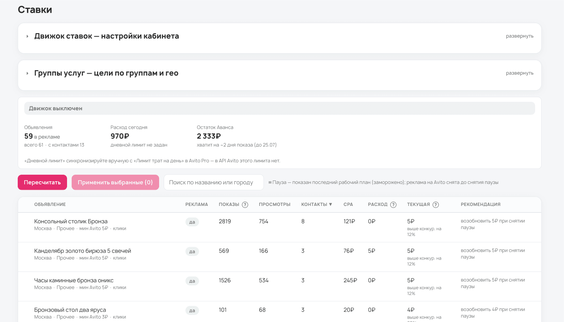Viewport: 564px width, 322px height.
Task: Open the help icon next to РАСХОД
Action: click(393, 205)
